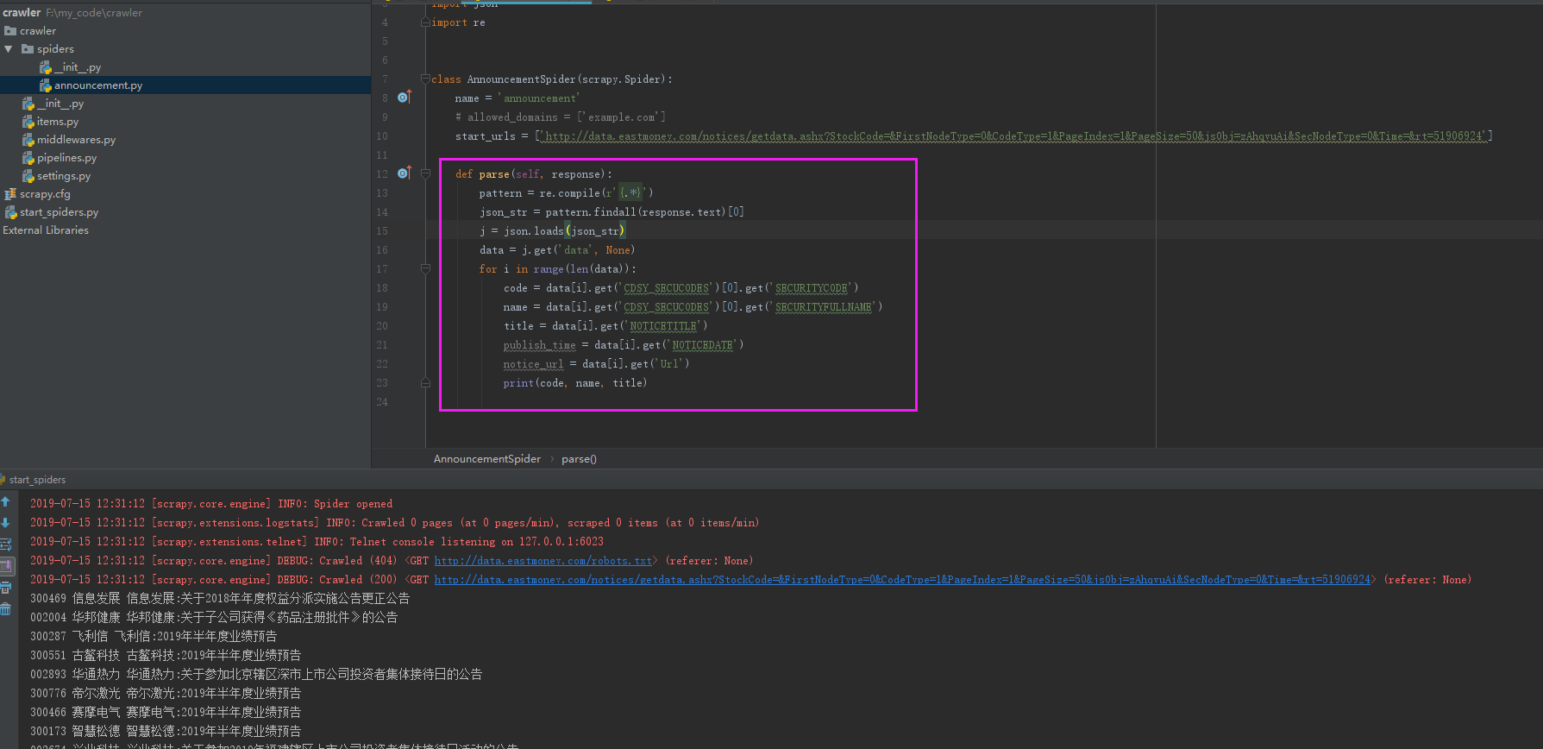Open __init__.py below announcement.py in crawler package
The image size is (1543, 749).
pos(53,104)
